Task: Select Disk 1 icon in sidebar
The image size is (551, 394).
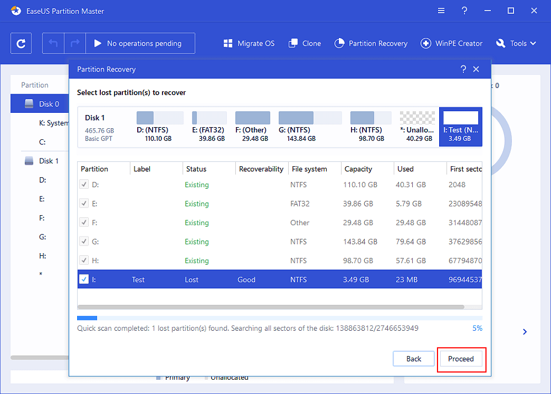Action: [29, 161]
